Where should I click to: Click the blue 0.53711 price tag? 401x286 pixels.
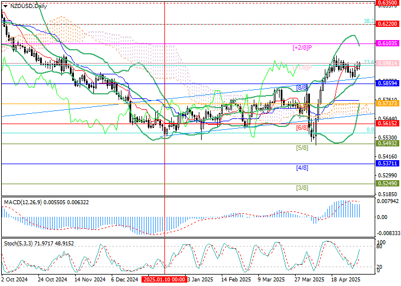[387, 164]
